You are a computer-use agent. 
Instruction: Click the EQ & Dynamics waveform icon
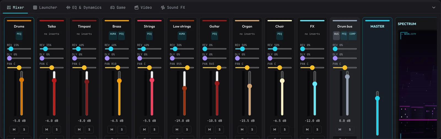pos(68,7)
